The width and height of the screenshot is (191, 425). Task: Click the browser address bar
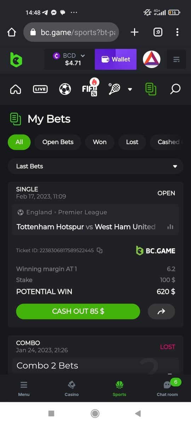[x=71, y=33]
